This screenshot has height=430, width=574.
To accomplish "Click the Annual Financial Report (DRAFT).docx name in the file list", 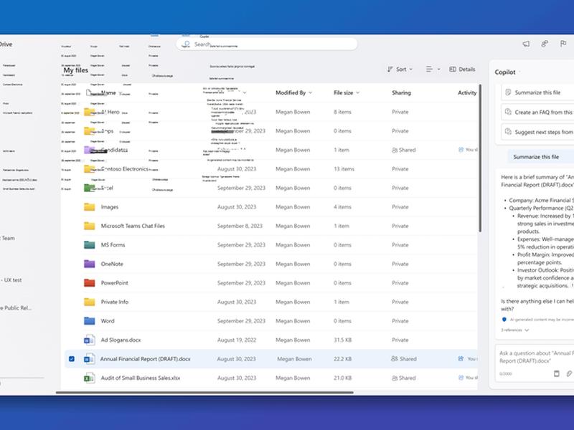I will [x=146, y=359].
